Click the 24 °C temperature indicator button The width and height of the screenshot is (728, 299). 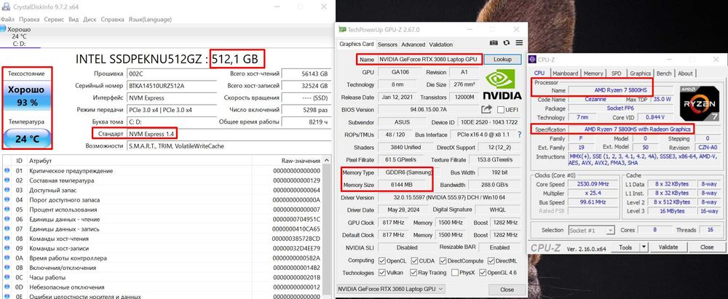click(28, 139)
